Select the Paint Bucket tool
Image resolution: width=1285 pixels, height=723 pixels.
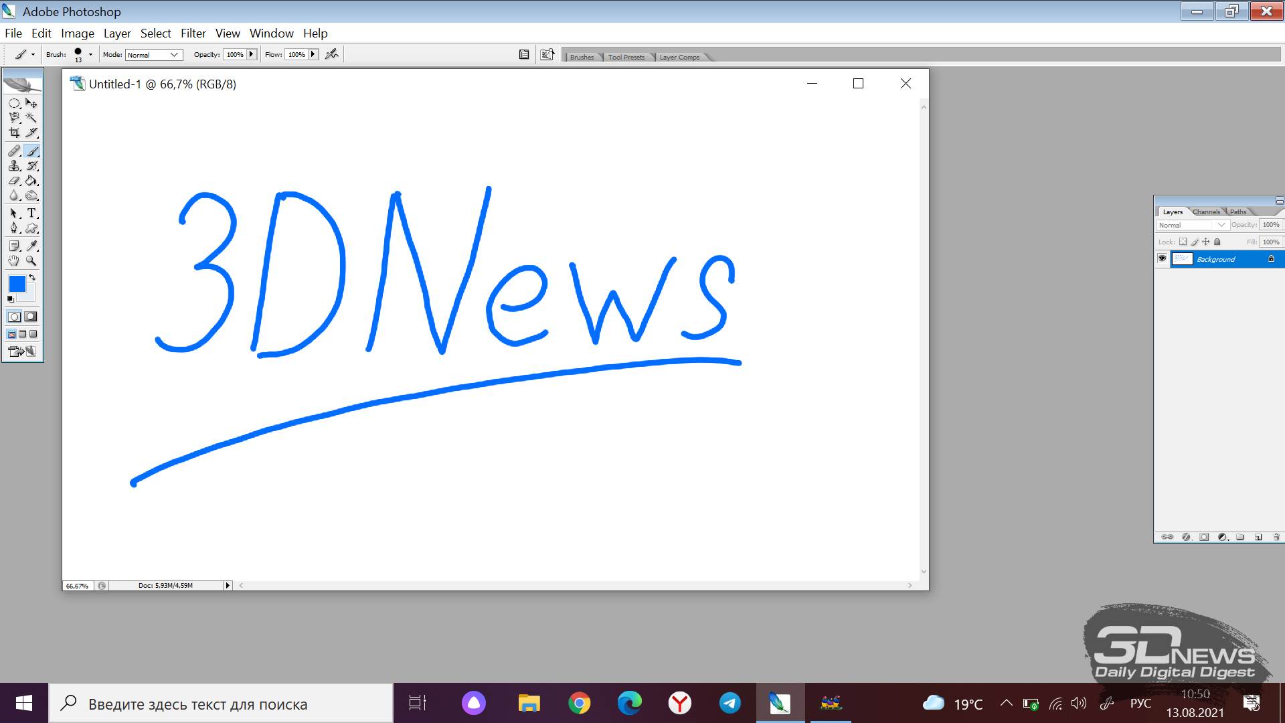pyautogui.click(x=31, y=181)
